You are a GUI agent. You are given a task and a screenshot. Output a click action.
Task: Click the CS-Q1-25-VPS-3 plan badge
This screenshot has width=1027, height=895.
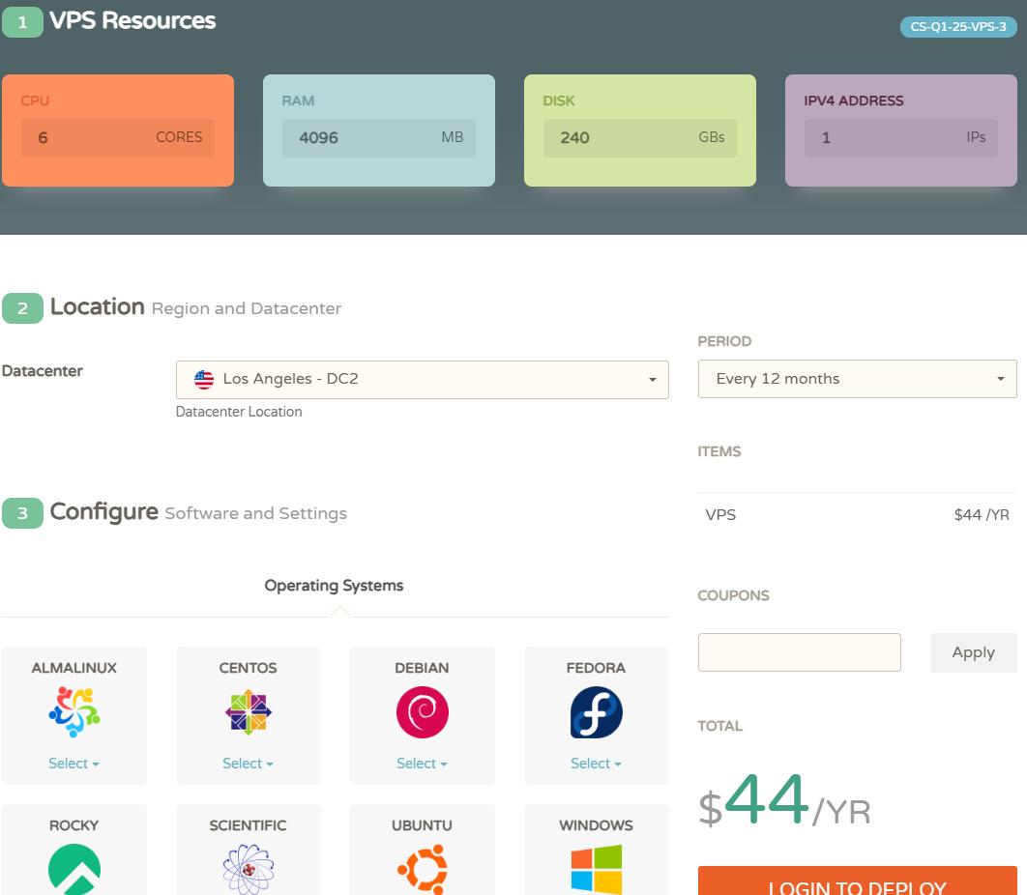958,27
